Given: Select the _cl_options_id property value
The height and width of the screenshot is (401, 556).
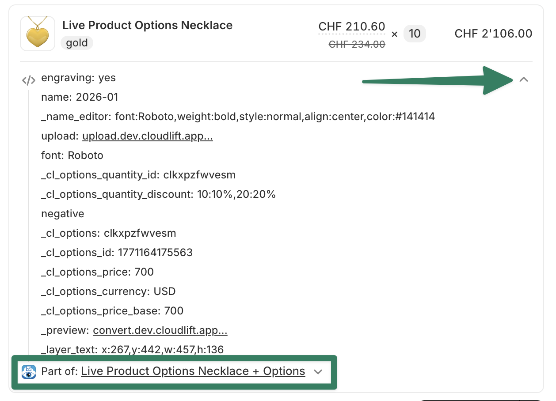Looking at the screenshot, I should click(x=155, y=253).
